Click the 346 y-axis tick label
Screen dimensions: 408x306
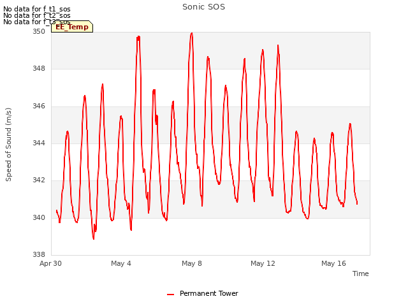(x=38, y=106)
